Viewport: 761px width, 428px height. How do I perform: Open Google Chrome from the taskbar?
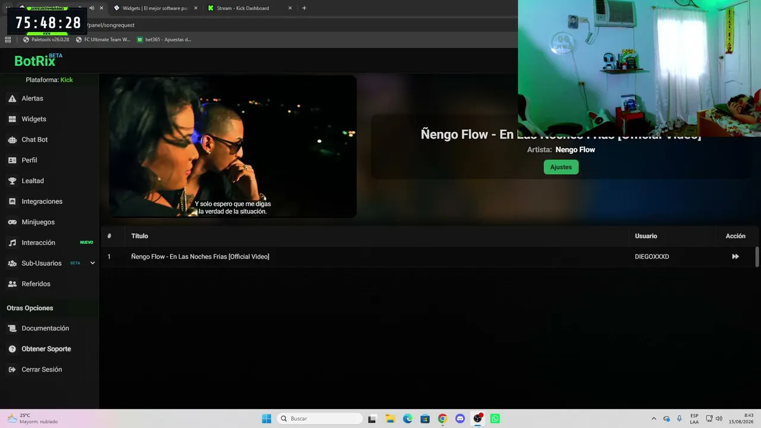click(442, 418)
